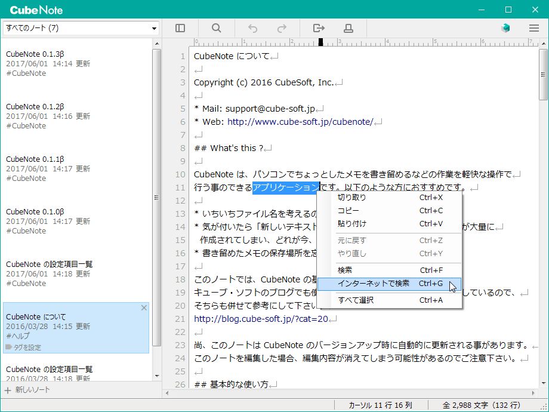549x412 pixels.
Task: Click editor horizontal scrollbar left arrow
Action: pos(167,393)
